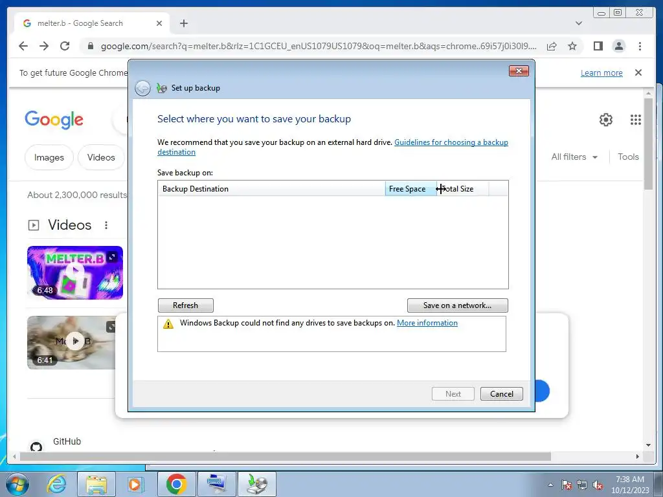Go back in Chrome browser

[23, 46]
